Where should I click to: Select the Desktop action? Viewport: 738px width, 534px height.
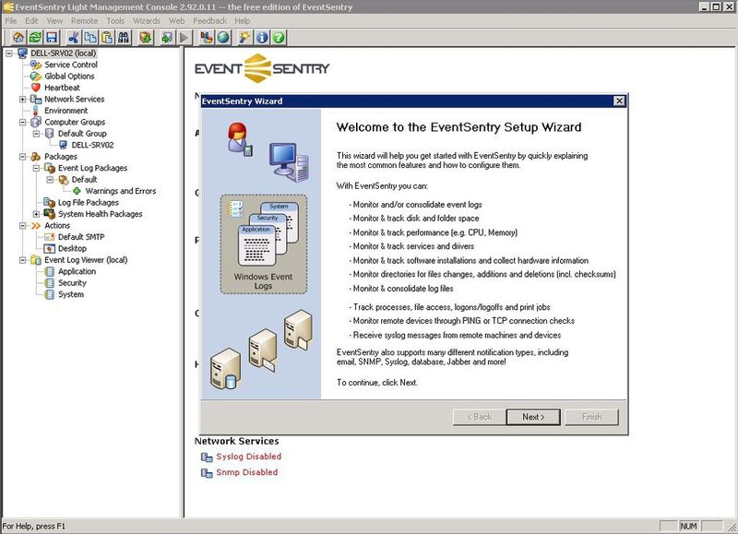[x=72, y=248]
